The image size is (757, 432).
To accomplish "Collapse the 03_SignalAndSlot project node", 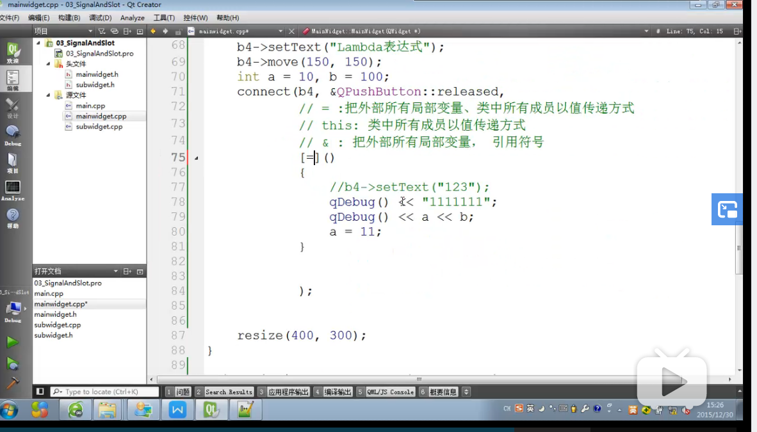I will pyautogui.click(x=38, y=43).
